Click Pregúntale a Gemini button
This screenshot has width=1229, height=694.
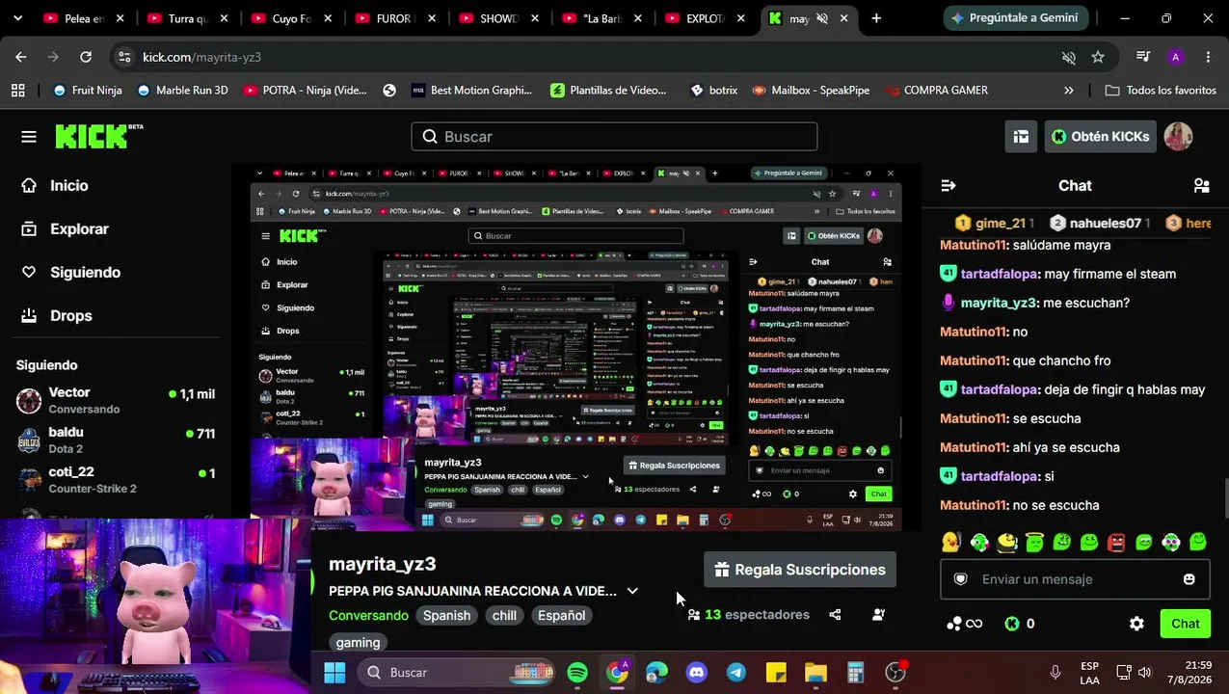click(x=1014, y=18)
